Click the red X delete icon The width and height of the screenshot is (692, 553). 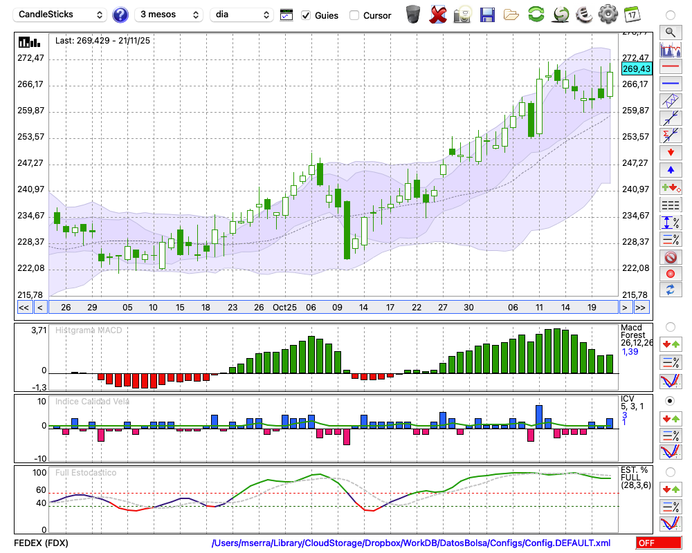pyautogui.click(x=438, y=15)
